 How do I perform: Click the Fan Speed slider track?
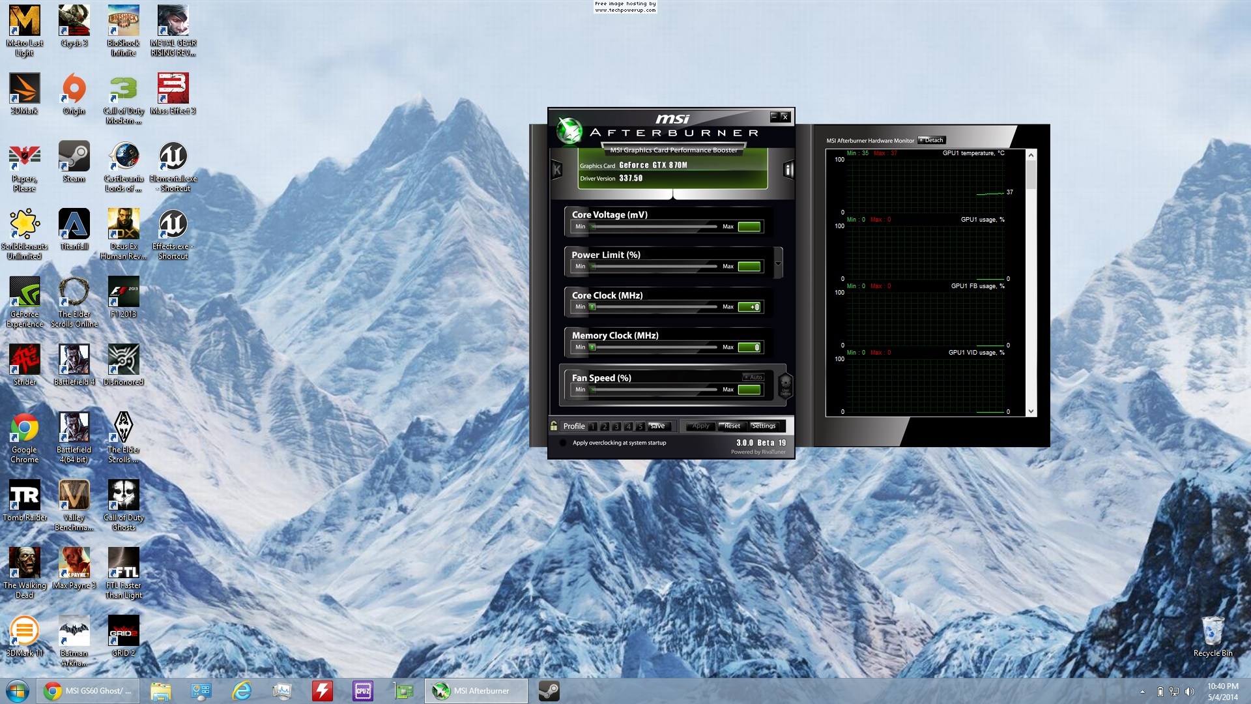[653, 390]
